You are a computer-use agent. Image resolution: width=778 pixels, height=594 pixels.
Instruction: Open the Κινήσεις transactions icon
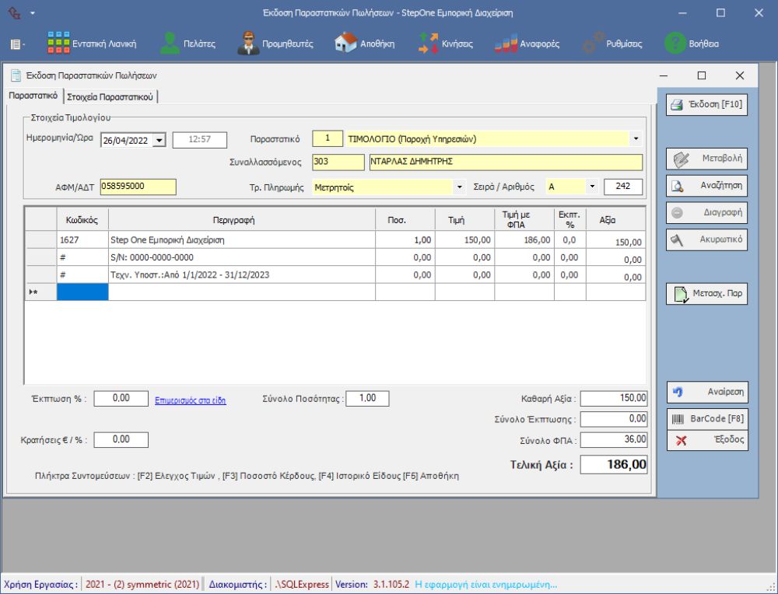tap(428, 44)
